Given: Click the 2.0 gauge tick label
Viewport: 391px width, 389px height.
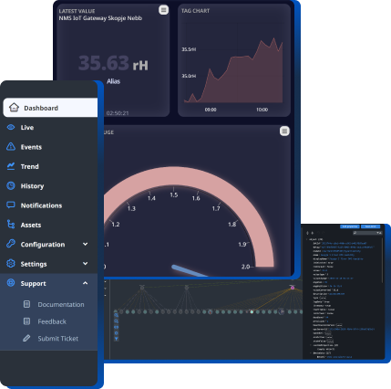Looking at the screenshot, I should tap(245, 267).
